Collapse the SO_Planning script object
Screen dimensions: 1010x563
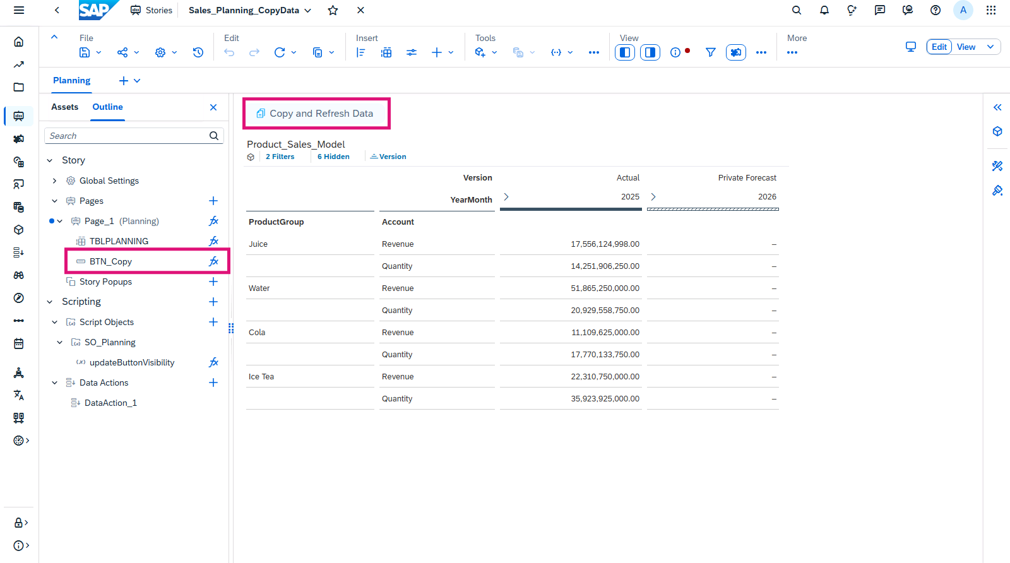pyautogui.click(x=60, y=342)
